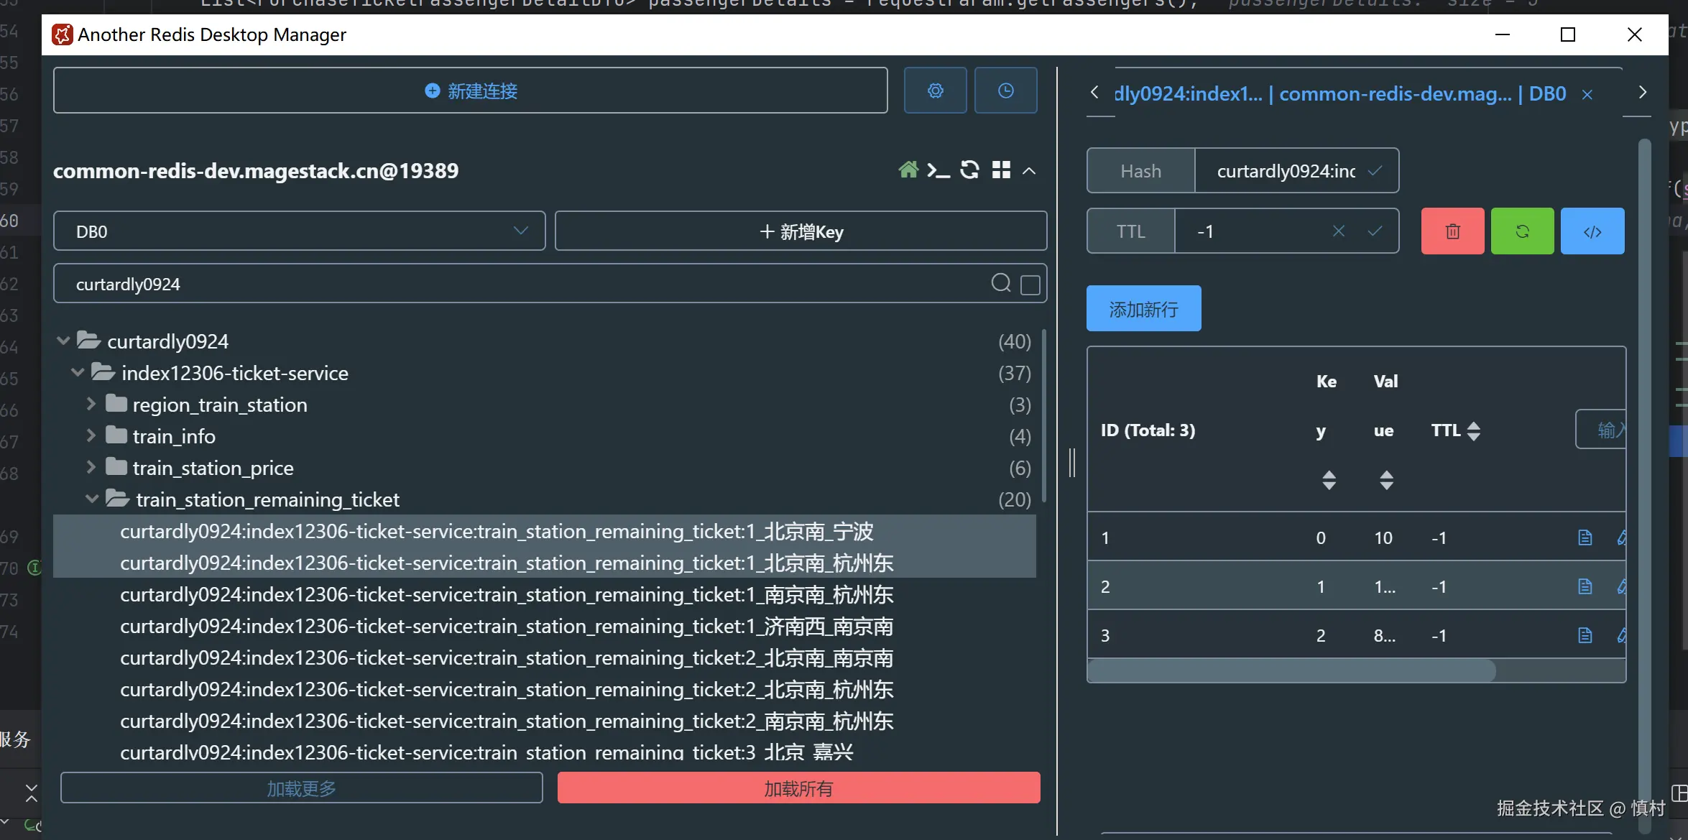Click blue code command dump button
Image resolution: width=1688 pixels, height=840 pixels.
[x=1592, y=231]
